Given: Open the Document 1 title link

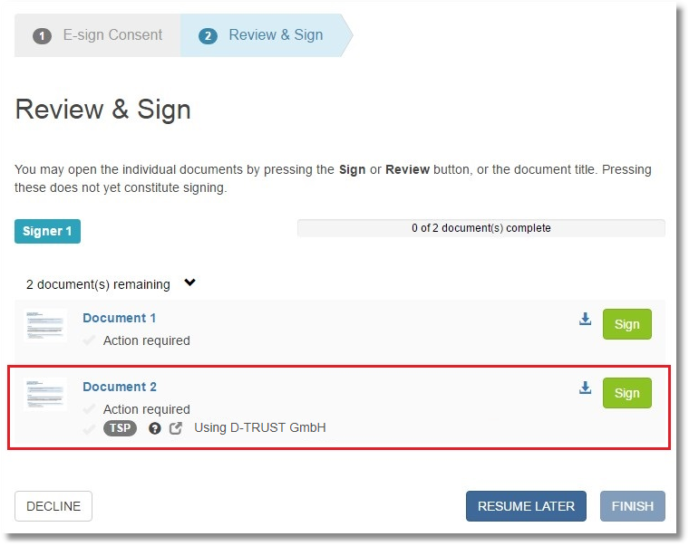Looking at the screenshot, I should [120, 318].
